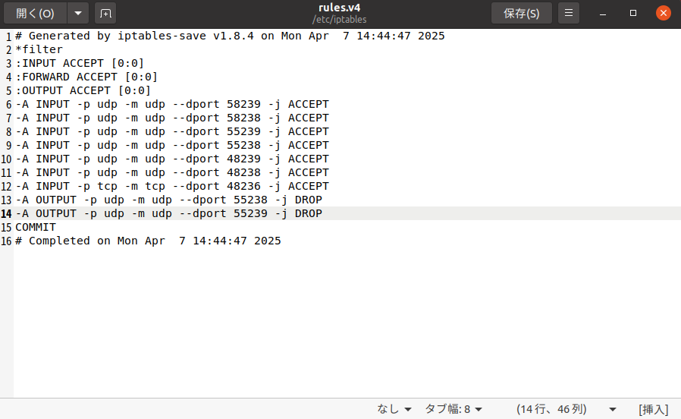Click the Open (開く) button
Viewport: 681px width, 419px height.
tap(35, 13)
